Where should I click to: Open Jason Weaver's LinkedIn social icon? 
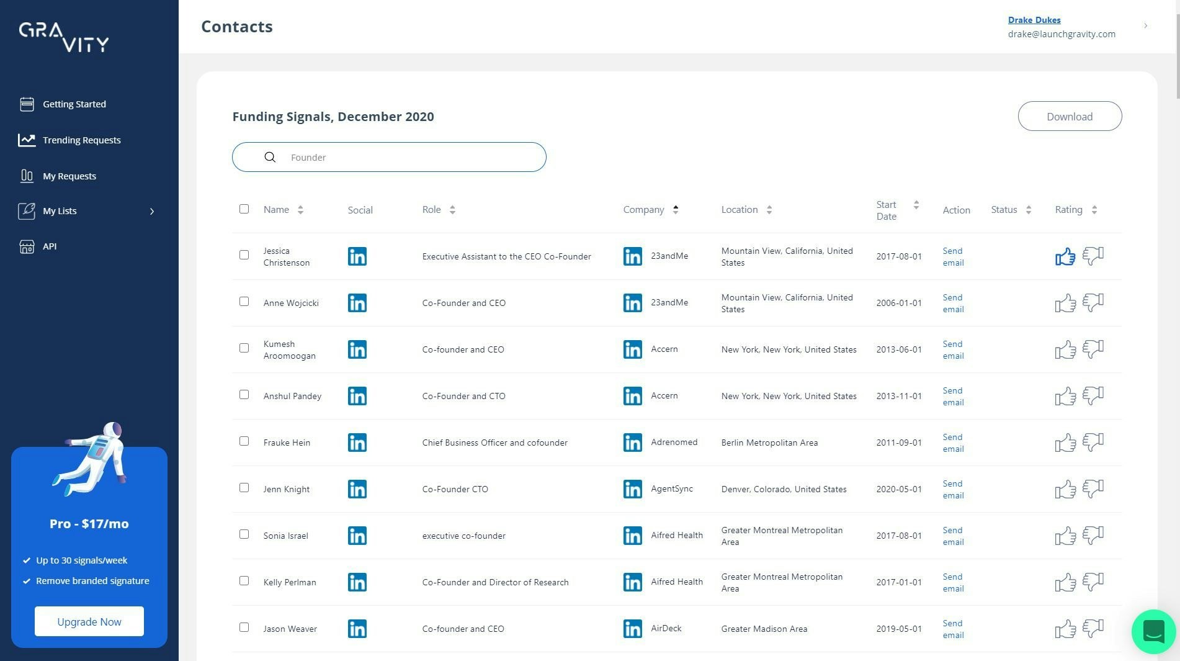click(357, 629)
